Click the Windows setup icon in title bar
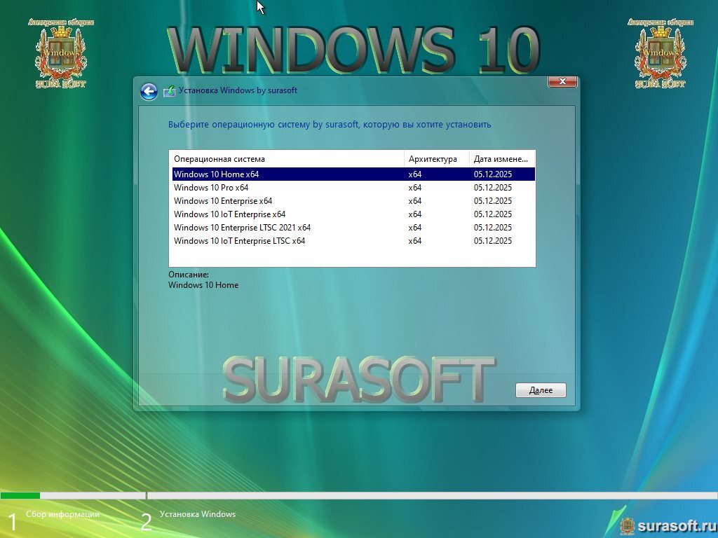The height and width of the screenshot is (538, 718). [170, 91]
